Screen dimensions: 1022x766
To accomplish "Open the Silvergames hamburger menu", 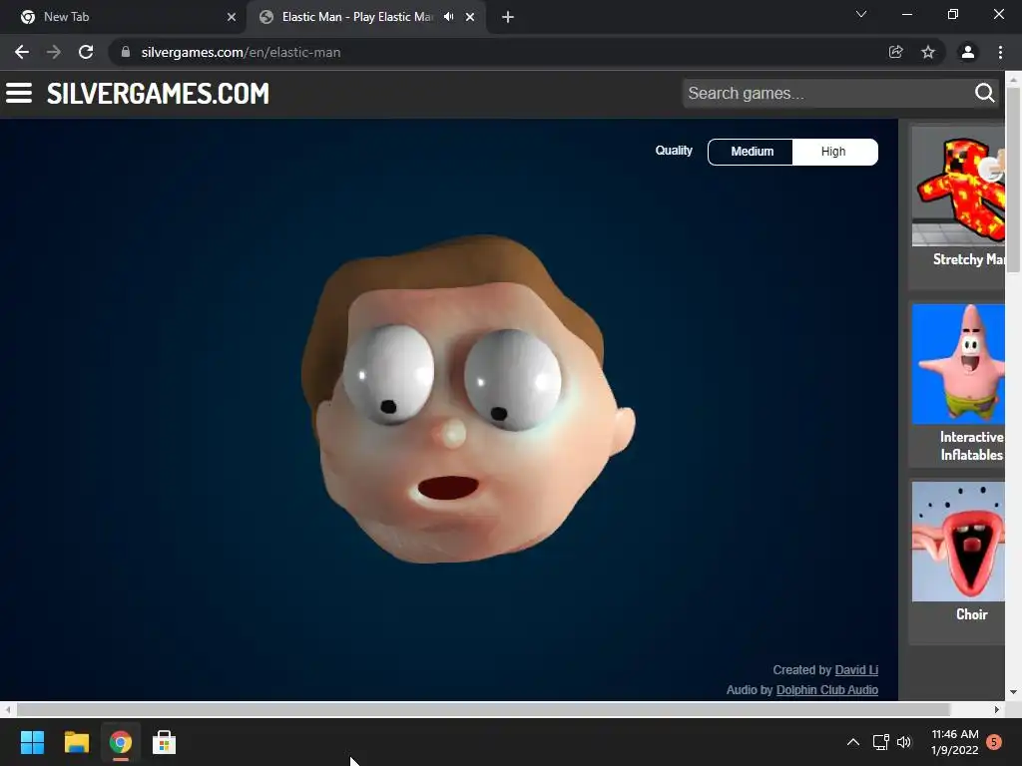I will tap(19, 93).
